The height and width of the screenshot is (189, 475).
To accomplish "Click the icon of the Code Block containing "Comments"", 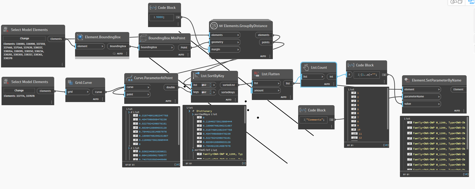I will click(x=303, y=110).
